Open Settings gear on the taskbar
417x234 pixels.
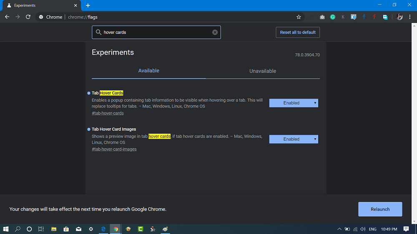tap(91, 229)
